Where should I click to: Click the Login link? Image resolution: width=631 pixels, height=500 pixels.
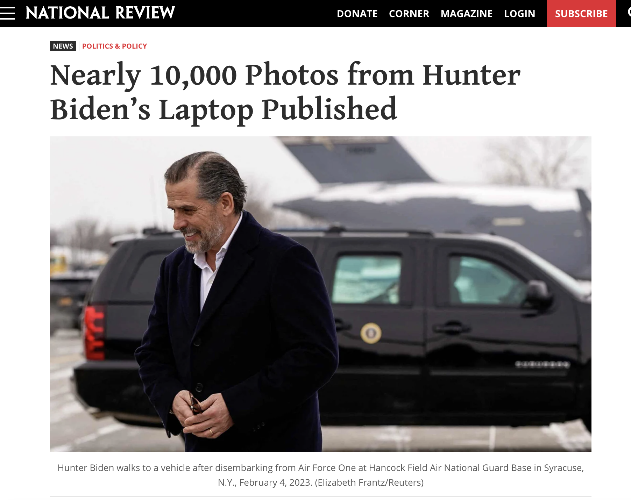tap(519, 14)
